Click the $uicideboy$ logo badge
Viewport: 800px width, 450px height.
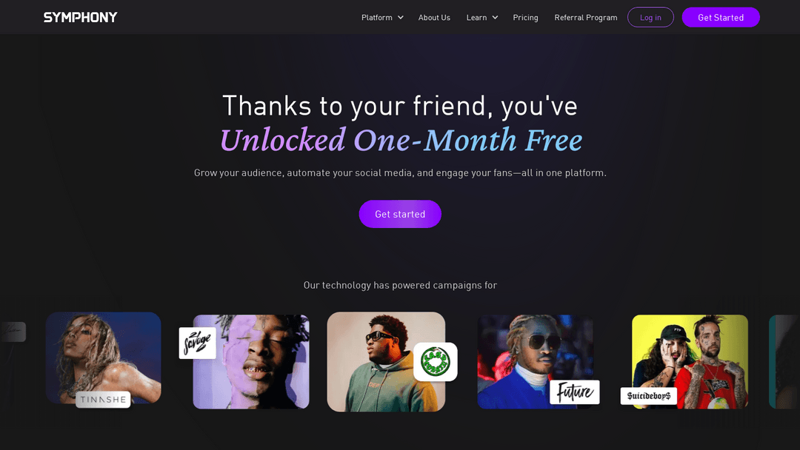point(648,396)
